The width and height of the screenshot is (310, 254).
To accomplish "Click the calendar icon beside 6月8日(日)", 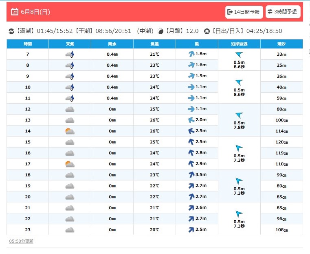I will pyautogui.click(x=15, y=12).
